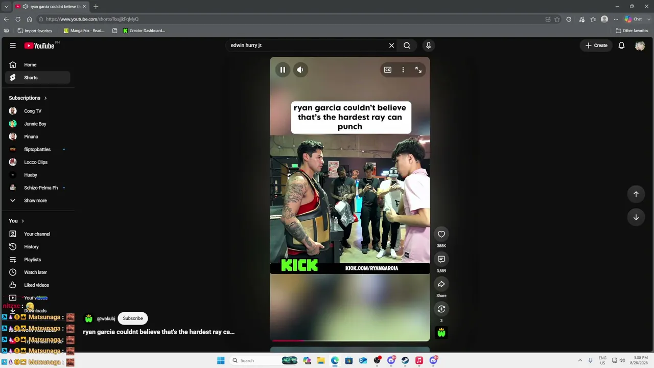Go to the next Short

(636, 218)
